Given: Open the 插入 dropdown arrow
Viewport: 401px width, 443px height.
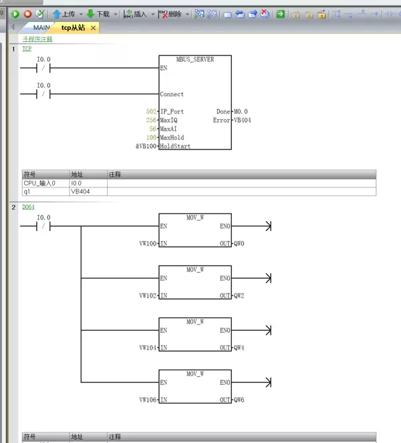Looking at the screenshot, I should 153,14.
